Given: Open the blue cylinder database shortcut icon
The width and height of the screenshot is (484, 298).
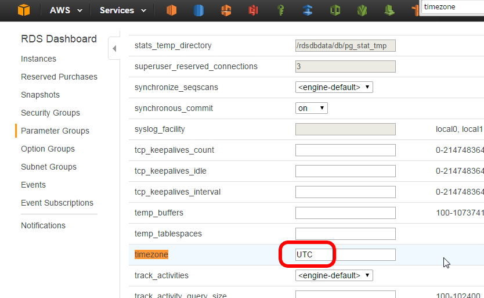Looking at the screenshot, I should [198, 10].
